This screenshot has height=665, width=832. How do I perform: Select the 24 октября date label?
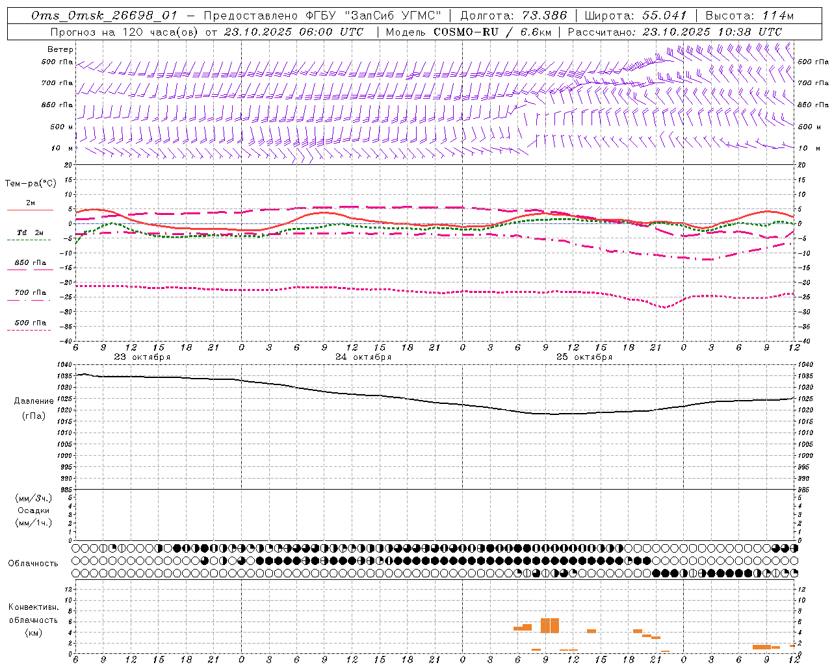363,357
